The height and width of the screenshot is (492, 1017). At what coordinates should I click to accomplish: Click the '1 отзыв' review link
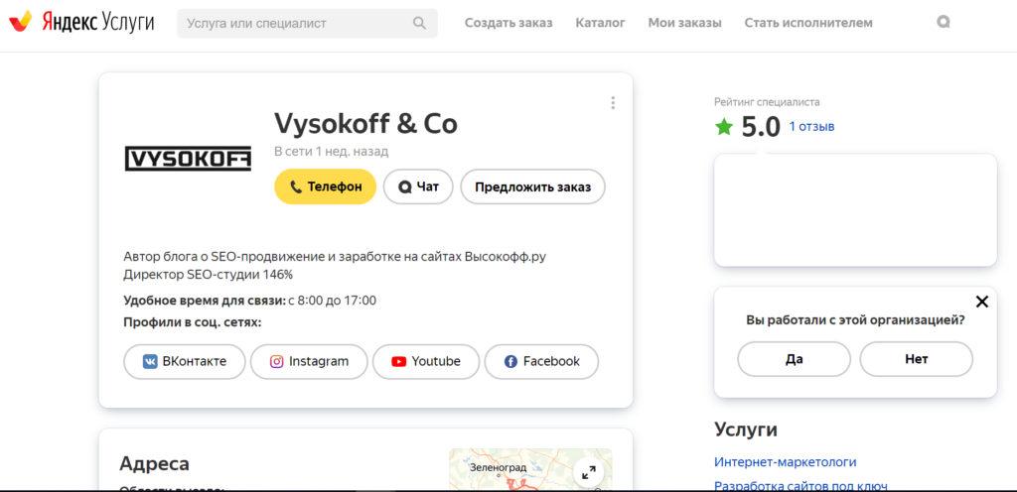[x=811, y=127]
